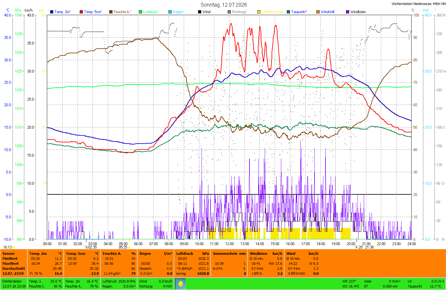Screen dimensions: 446x290
Task: Click the blue Temp. 2m legend square
Action: pos(52,12)
